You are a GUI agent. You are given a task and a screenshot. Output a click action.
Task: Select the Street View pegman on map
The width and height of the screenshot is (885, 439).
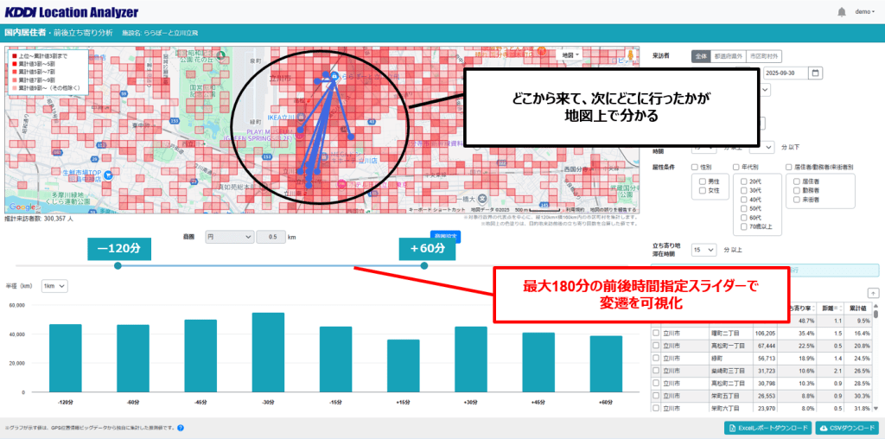(x=630, y=55)
